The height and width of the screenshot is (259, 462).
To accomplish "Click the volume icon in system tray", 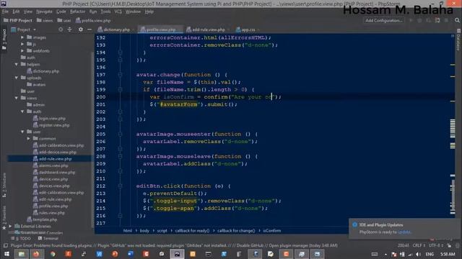I will pyautogui.click(x=419, y=254).
